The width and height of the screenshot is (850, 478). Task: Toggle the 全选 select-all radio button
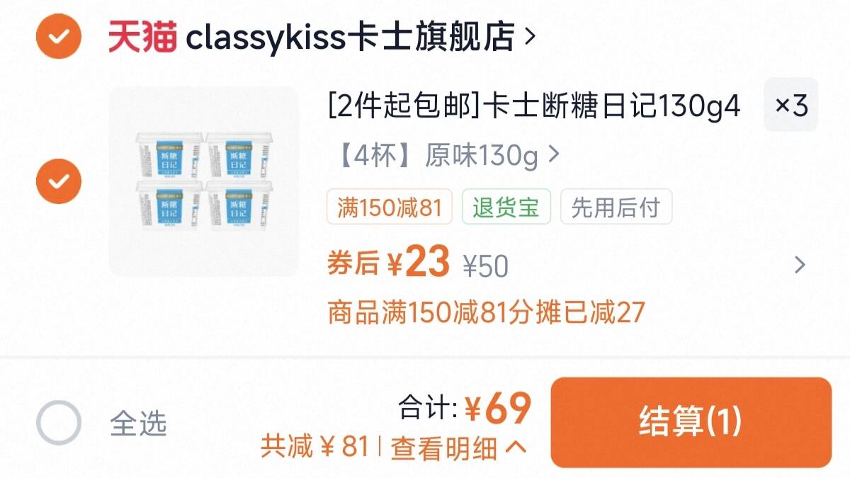coord(59,423)
